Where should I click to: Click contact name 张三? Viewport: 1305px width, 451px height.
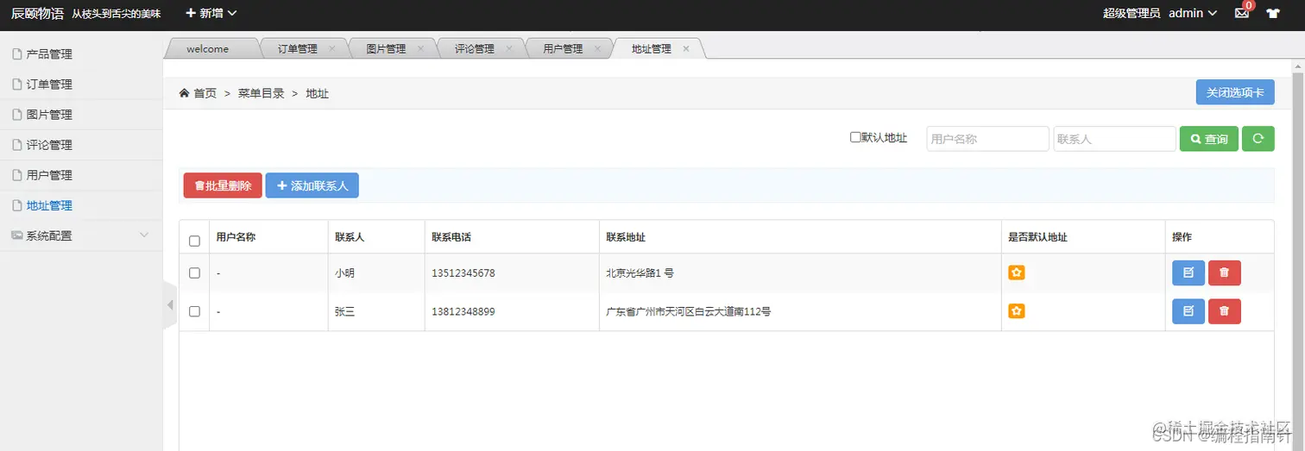tap(345, 311)
